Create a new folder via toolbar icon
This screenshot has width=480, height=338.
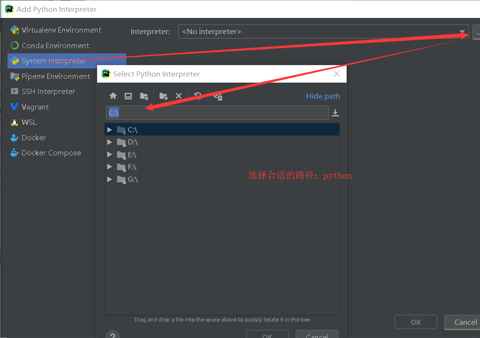pyautogui.click(x=164, y=96)
